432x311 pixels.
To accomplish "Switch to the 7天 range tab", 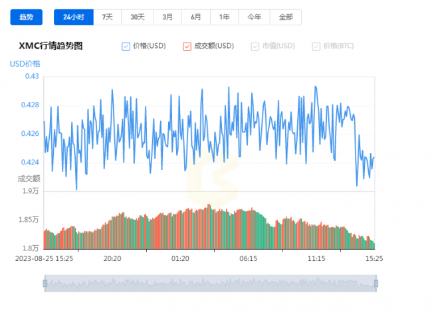I will click(x=108, y=17).
